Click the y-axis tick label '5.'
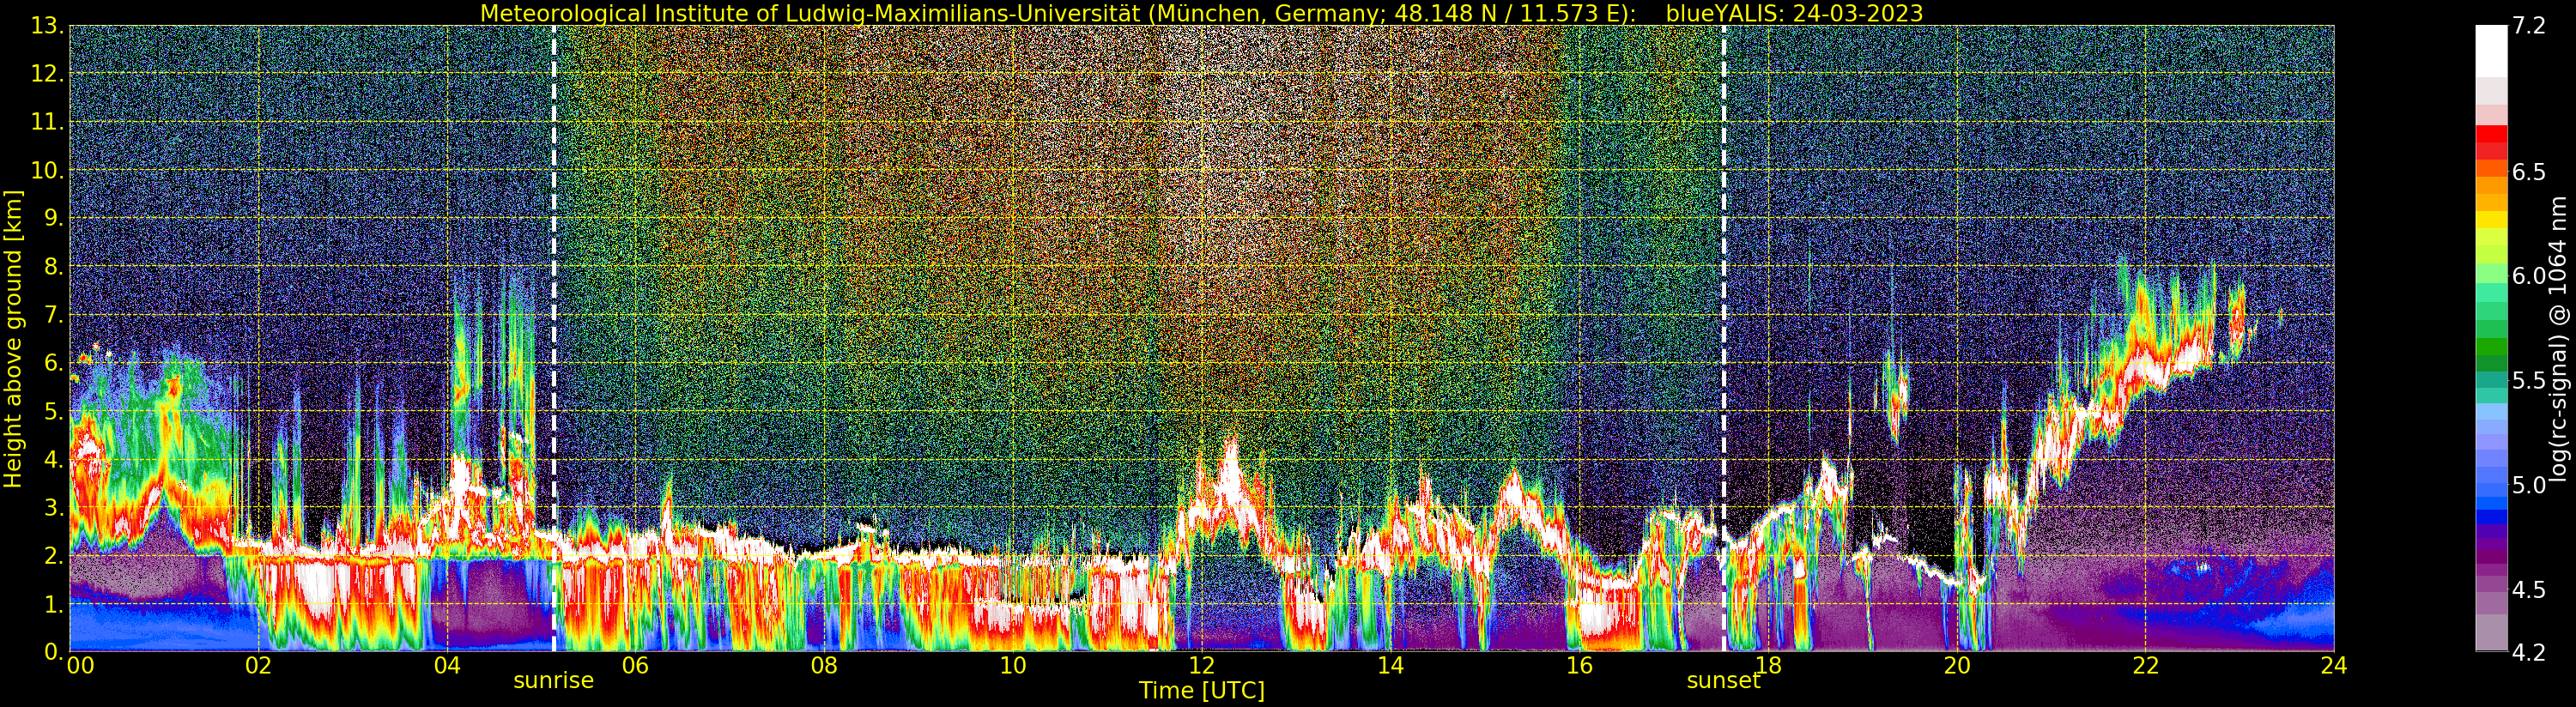Image resolution: width=2576 pixels, height=707 pixels. click(55, 411)
